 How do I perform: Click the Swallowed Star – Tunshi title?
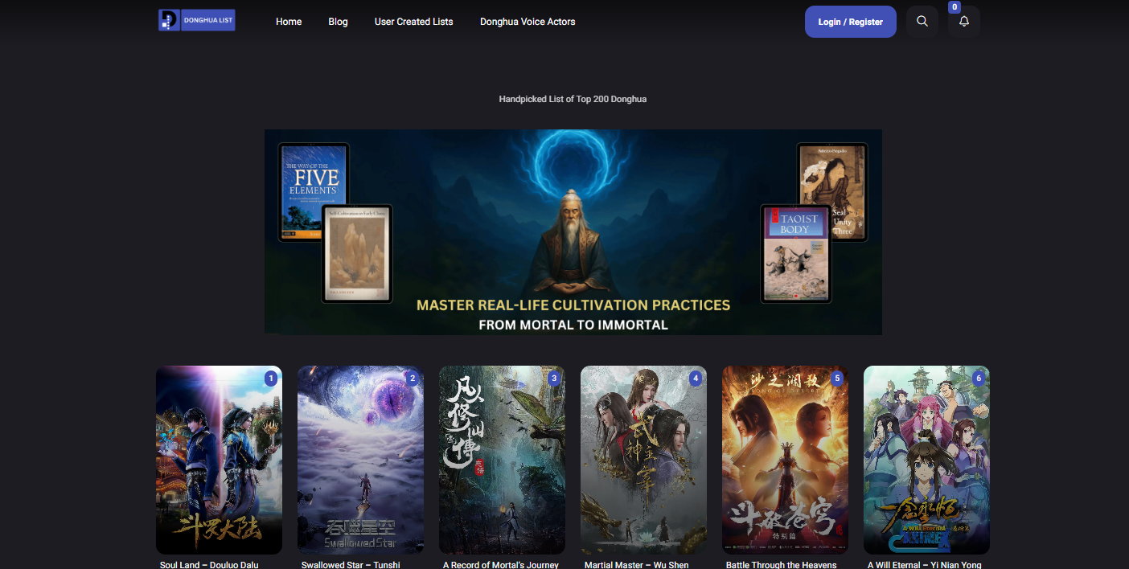[351, 564]
